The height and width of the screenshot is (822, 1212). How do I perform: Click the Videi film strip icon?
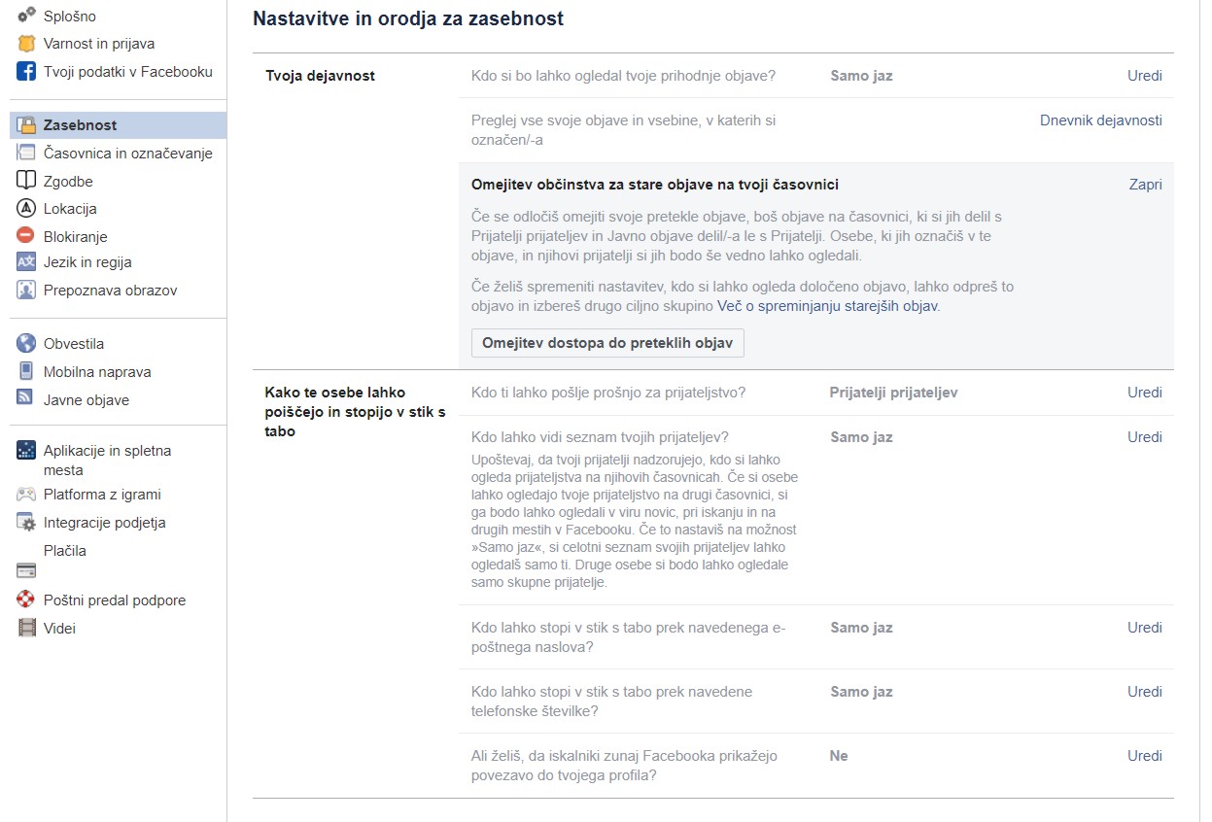(26, 628)
